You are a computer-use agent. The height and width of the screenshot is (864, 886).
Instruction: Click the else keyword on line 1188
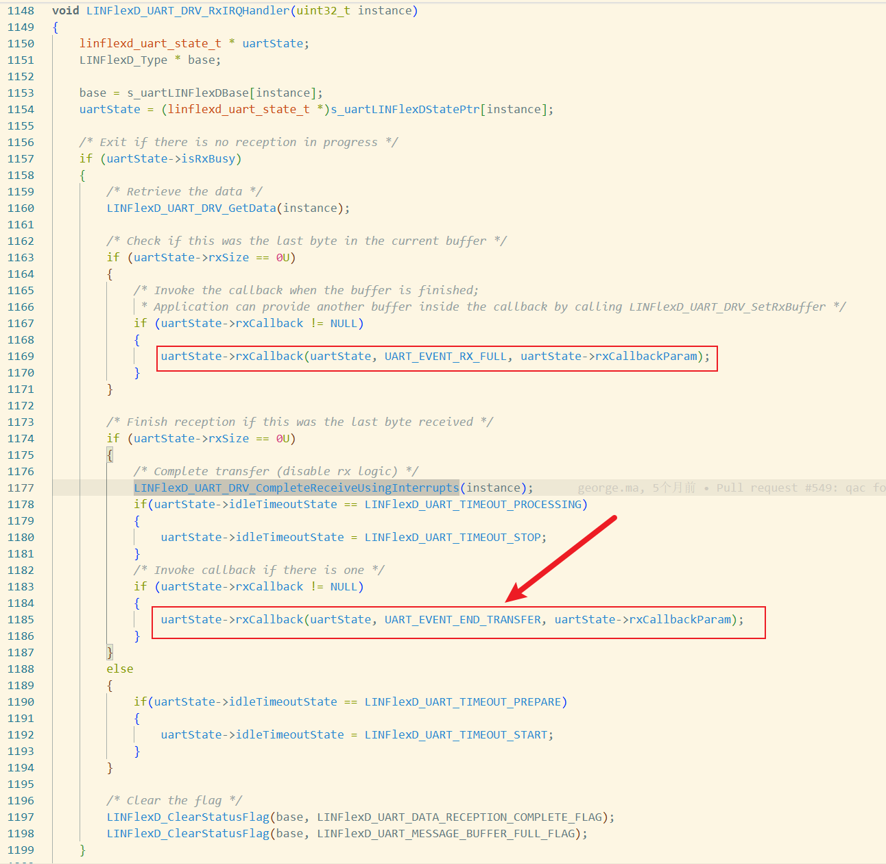[x=119, y=669]
